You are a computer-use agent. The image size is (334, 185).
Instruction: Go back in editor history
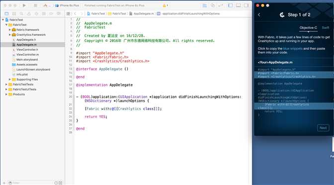tap(75, 13)
